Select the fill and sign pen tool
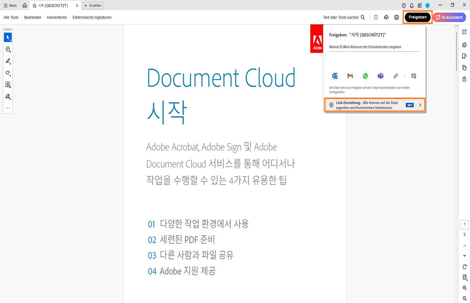Image resolution: width=470 pixels, height=303 pixels. pos(8,96)
